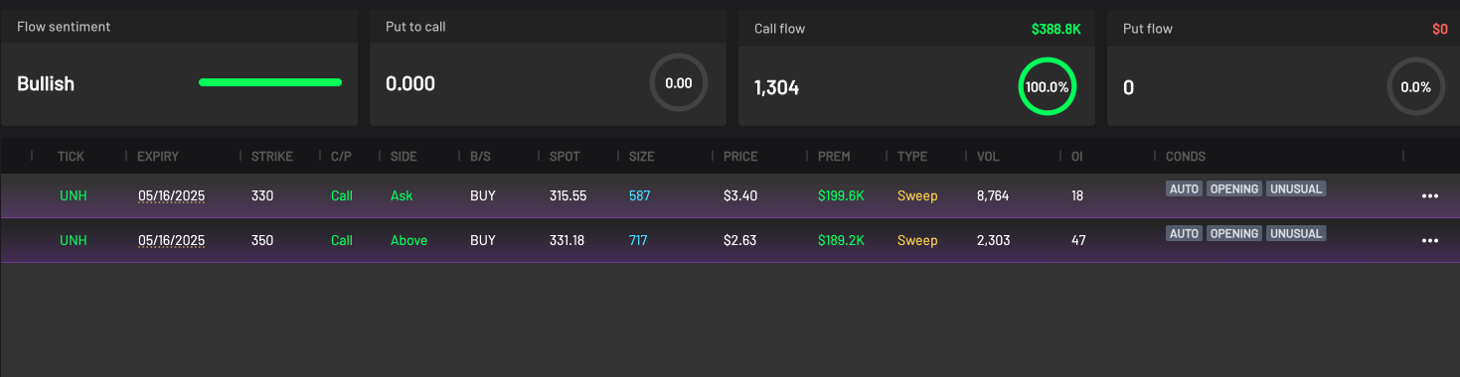
Task: Click the VOL column header
Action: pyautogui.click(x=988, y=157)
